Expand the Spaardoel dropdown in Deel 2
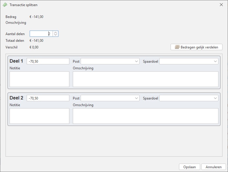Viewport: 228px width, 172px height. tap(215, 98)
